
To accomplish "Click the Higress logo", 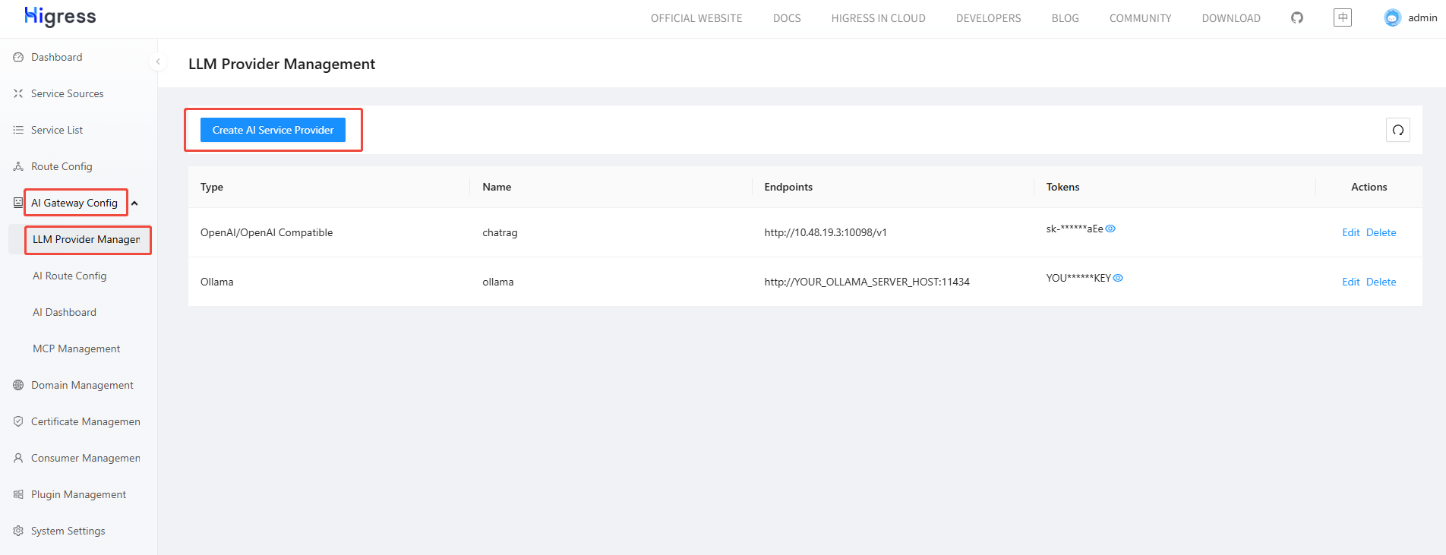I will click(x=60, y=17).
